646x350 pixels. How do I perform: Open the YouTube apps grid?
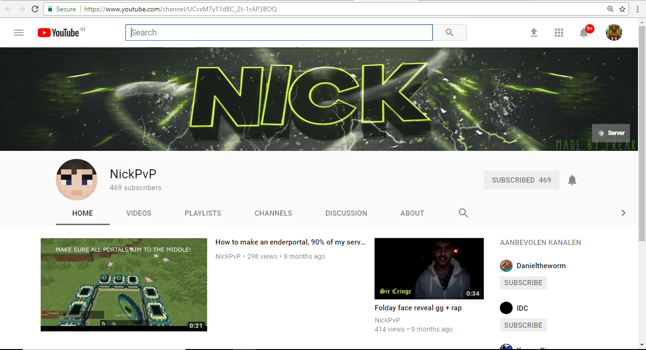pyautogui.click(x=559, y=33)
